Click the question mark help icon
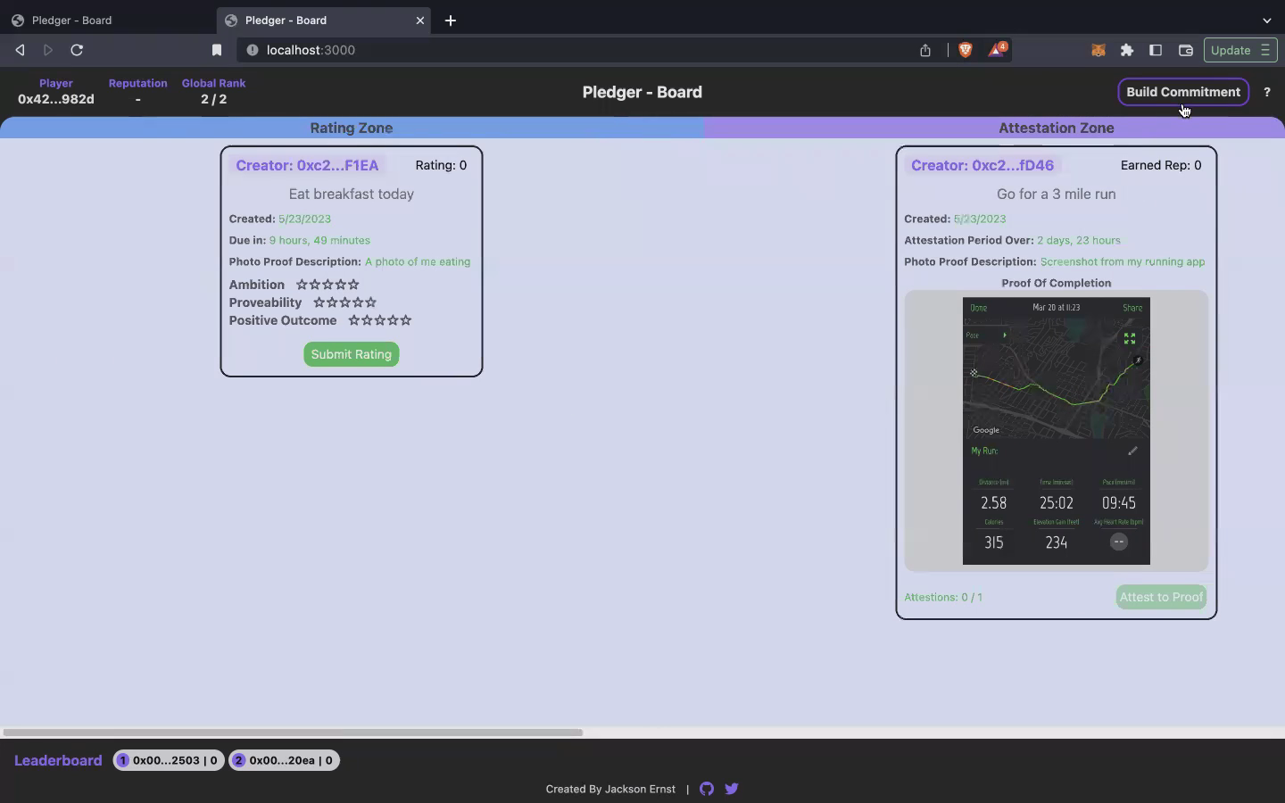This screenshot has height=803, width=1285. pos(1266,92)
